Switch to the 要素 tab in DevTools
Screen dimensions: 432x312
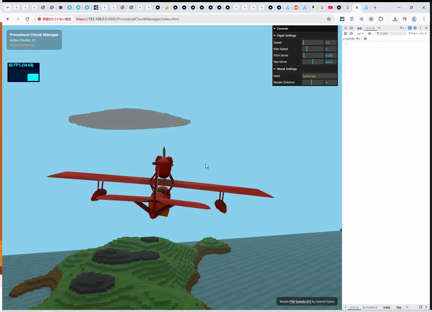359,28
